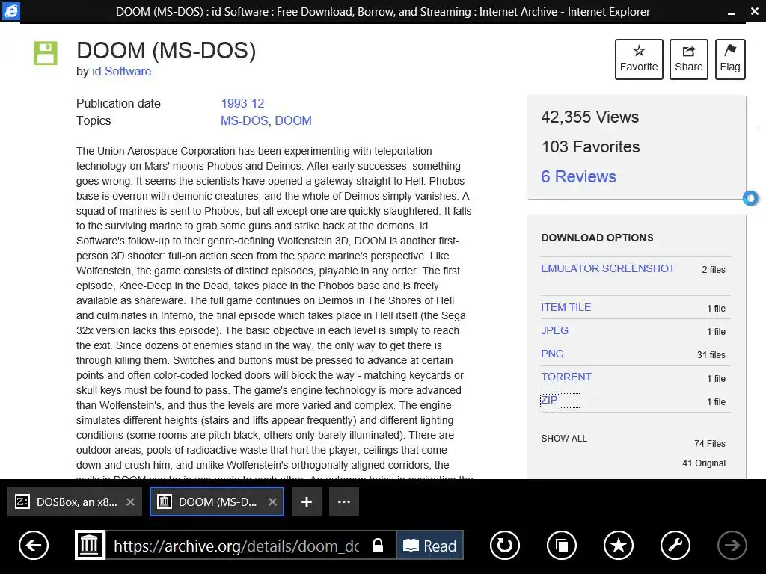Close the DOOM (MS-D... tab

pyautogui.click(x=272, y=502)
